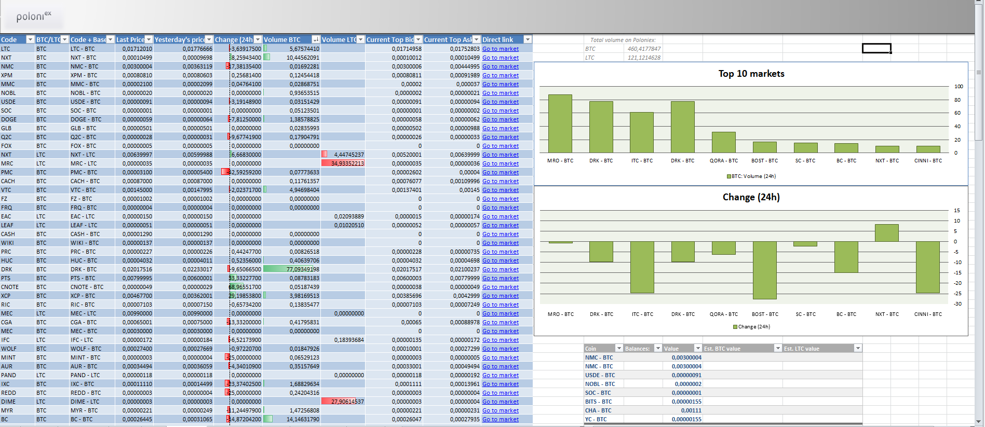Open the Est. LTC value filter dropdown

click(858, 348)
